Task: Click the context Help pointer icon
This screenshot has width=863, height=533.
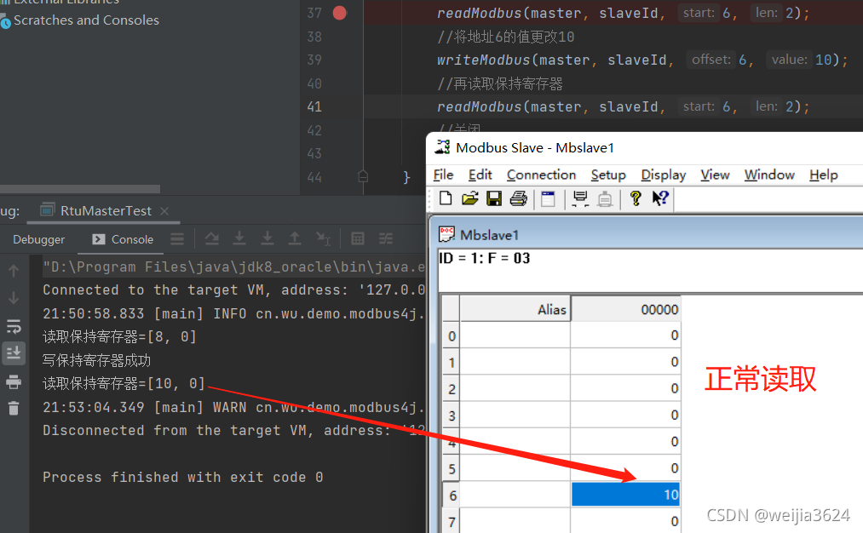Action: (x=660, y=198)
